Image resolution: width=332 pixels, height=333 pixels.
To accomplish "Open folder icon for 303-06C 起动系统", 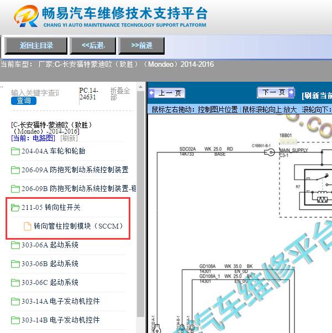I will click(x=15, y=283).
